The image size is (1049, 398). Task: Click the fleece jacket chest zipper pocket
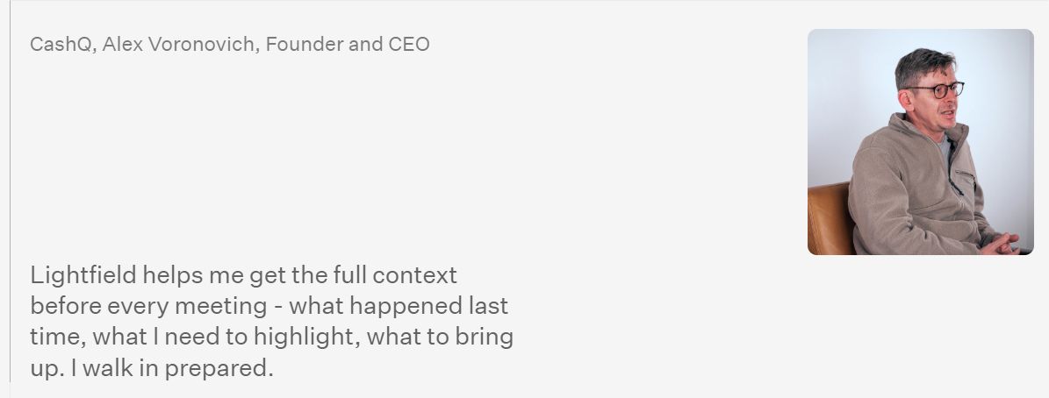[966, 178]
